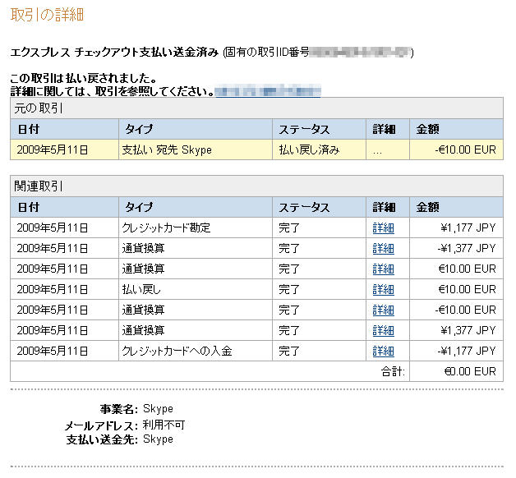Open 詳細 link for -¥1,377 JPY row
The height and width of the screenshot is (478, 516).
(x=383, y=248)
